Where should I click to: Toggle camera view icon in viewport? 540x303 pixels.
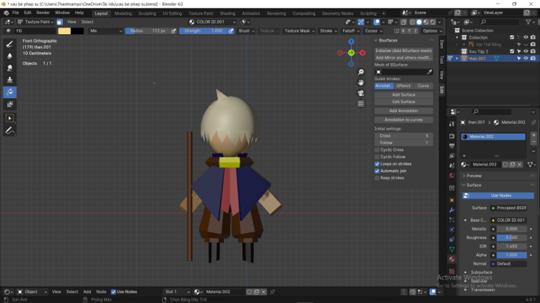pos(361,93)
